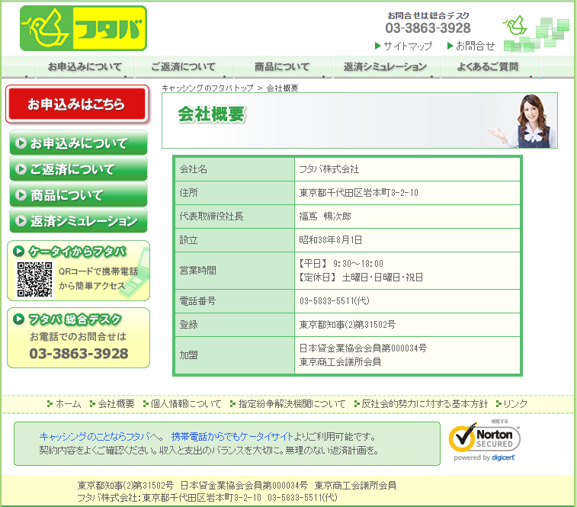Image resolution: width=577 pixels, height=507 pixels.
Task: Select the 東京都知事(2)第31502号 registration cell
Action: pos(407,324)
